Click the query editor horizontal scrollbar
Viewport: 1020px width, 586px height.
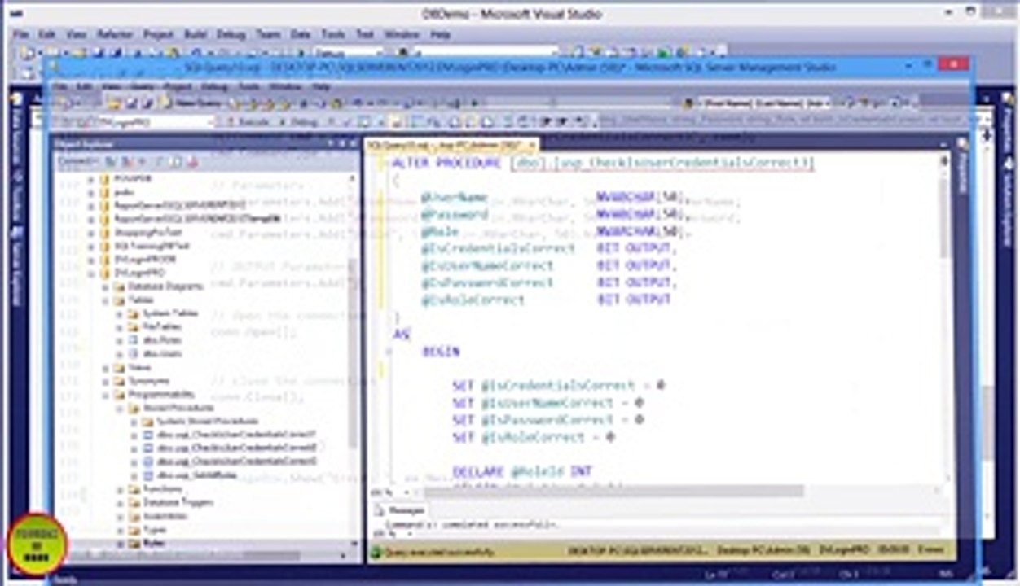612,492
